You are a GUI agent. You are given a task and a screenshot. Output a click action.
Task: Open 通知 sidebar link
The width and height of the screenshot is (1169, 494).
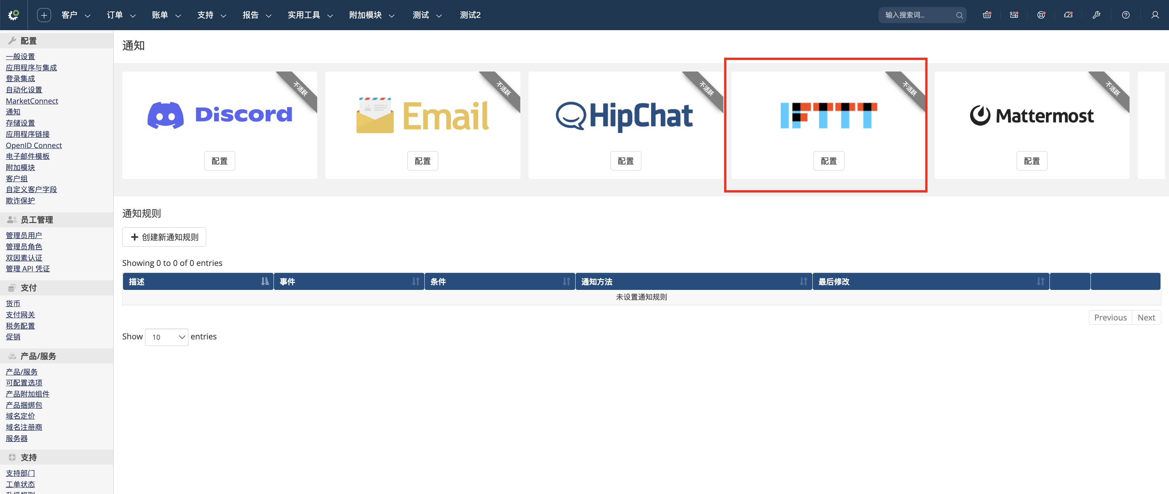pyautogui.click(x=13, y=112)
